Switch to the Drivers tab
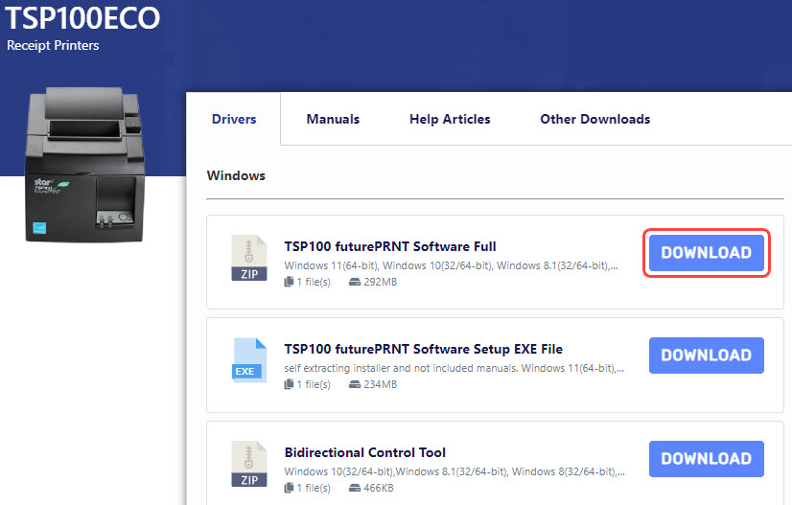The image size is (792, 505). pyautogui.click(x=234, y=119)
